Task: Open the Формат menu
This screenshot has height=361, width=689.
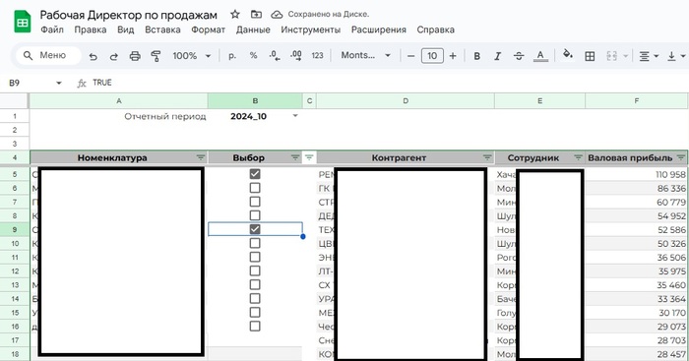Action: point(208,30)
